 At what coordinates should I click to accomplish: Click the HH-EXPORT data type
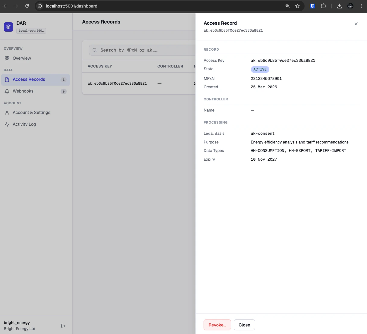pyautogui.click(x=299, y=151)
